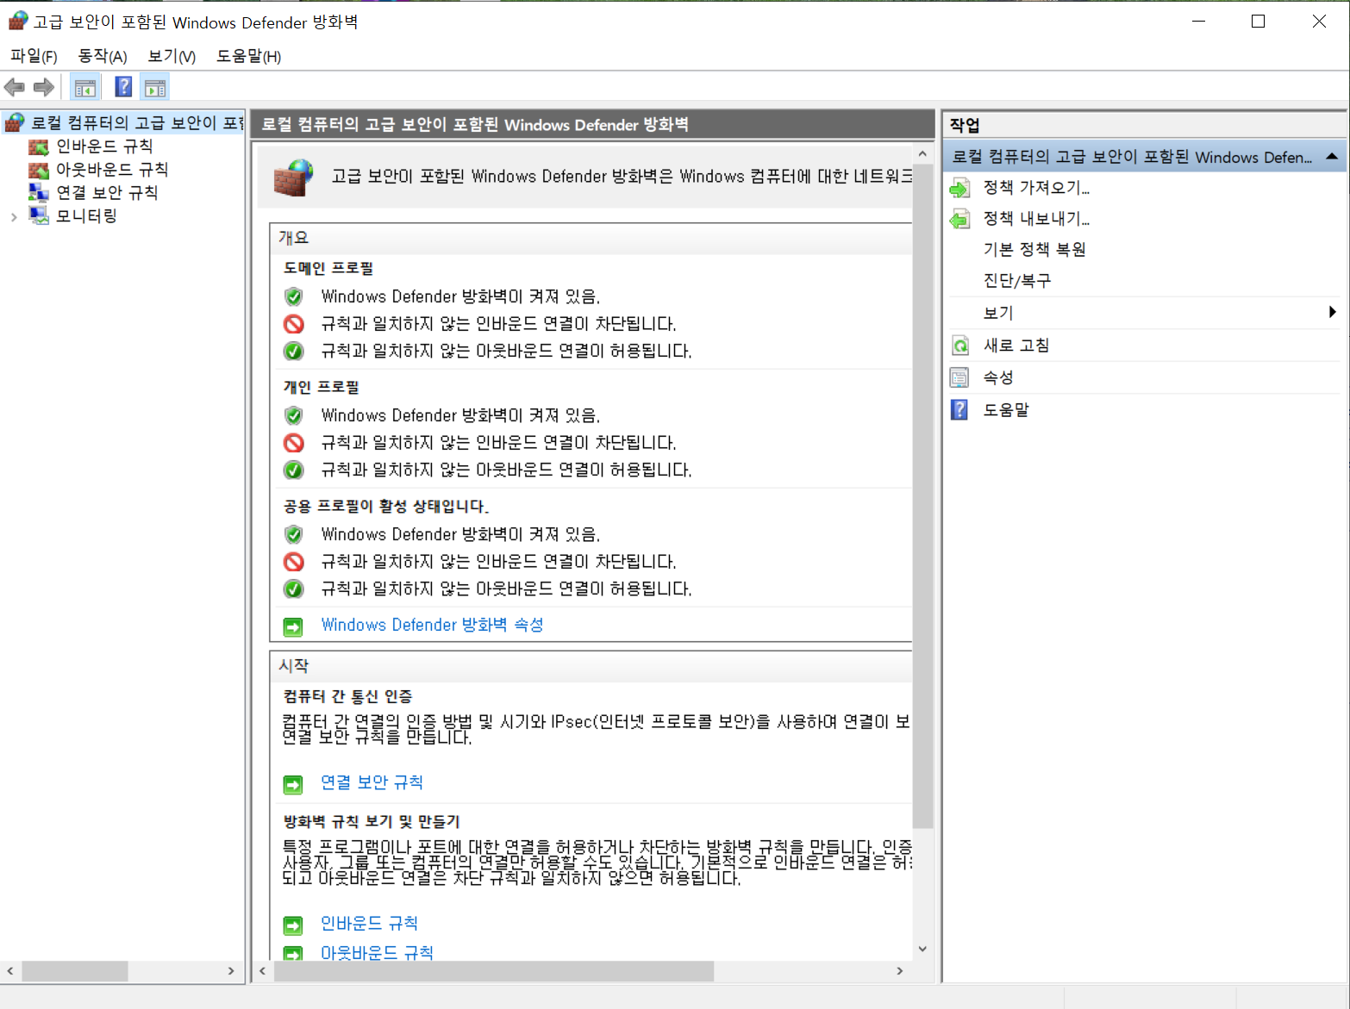The image size is (1350, 1009).
Task: Click the tree pane scroll right arrow
Action: (x=231, y=971)
